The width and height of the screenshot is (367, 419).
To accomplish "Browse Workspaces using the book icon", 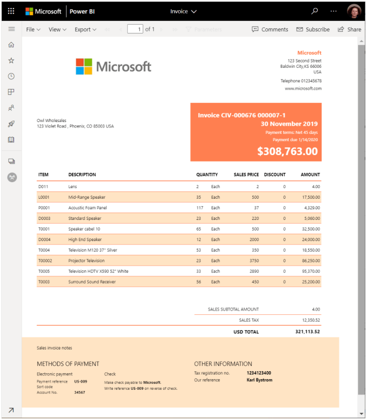I will point(11,139).
